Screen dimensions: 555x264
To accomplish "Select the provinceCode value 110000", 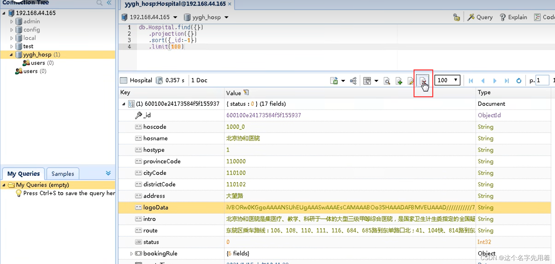I will click(x=236, y=161).
